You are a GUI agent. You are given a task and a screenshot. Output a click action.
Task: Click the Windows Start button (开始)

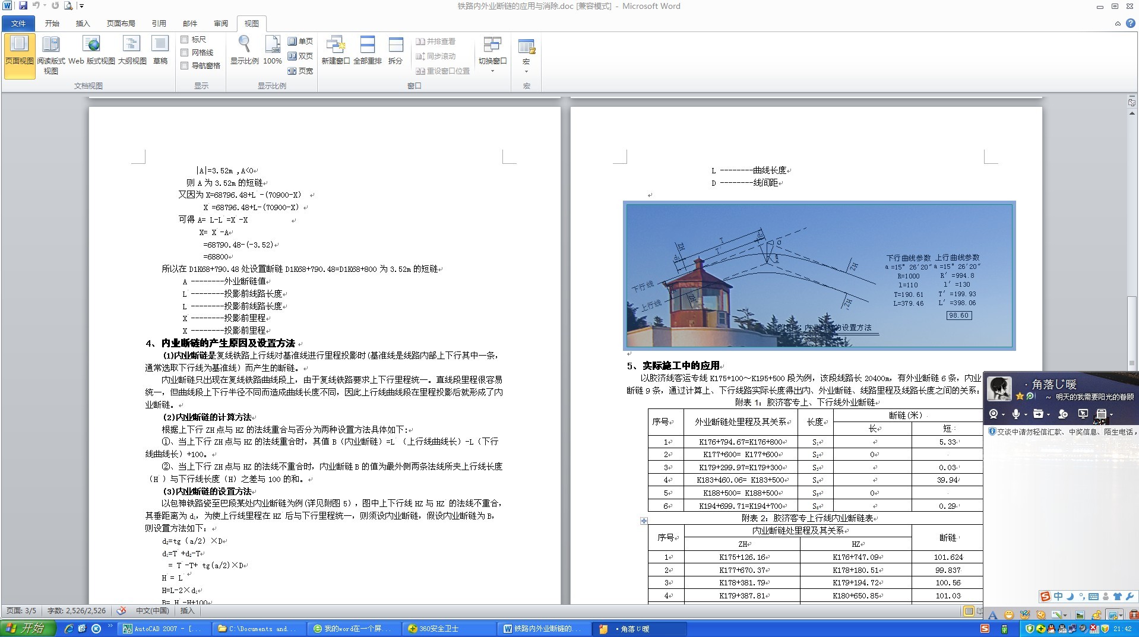[28, 628]
